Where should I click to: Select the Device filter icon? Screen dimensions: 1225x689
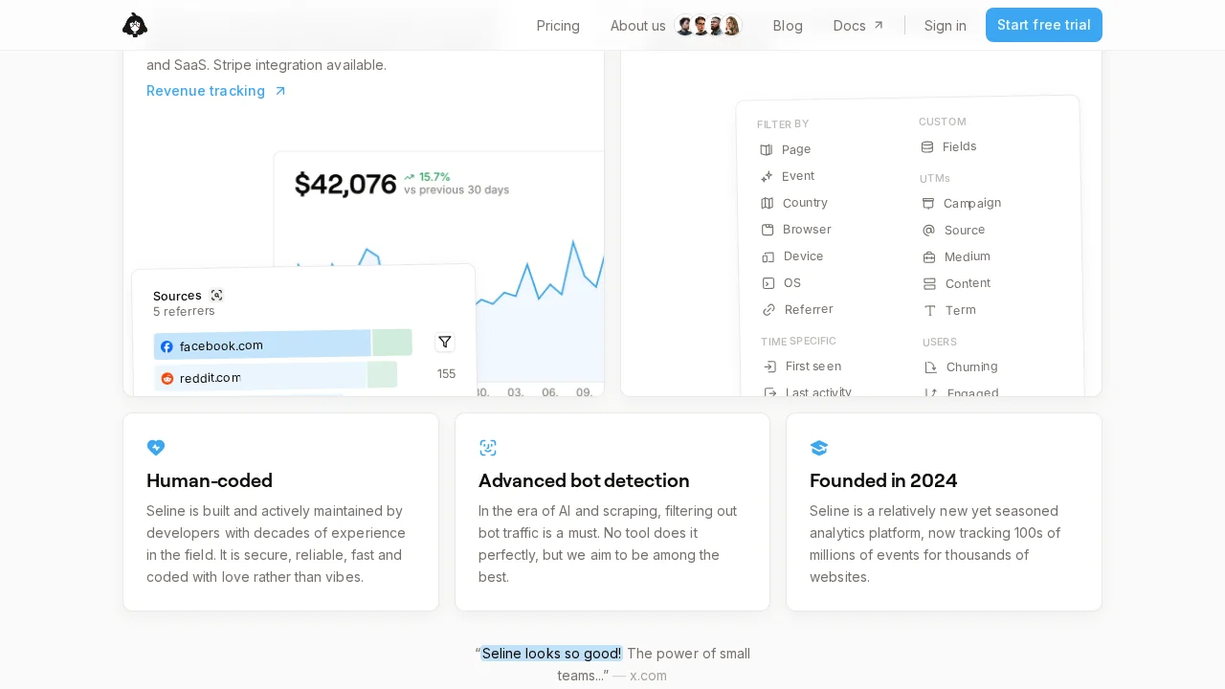767,256
